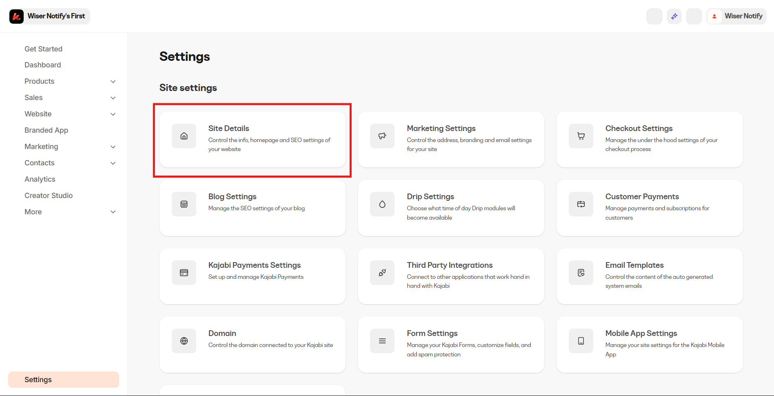Open Creator Studio from sidebar
The image size is (774, 396).
(49, 196)
